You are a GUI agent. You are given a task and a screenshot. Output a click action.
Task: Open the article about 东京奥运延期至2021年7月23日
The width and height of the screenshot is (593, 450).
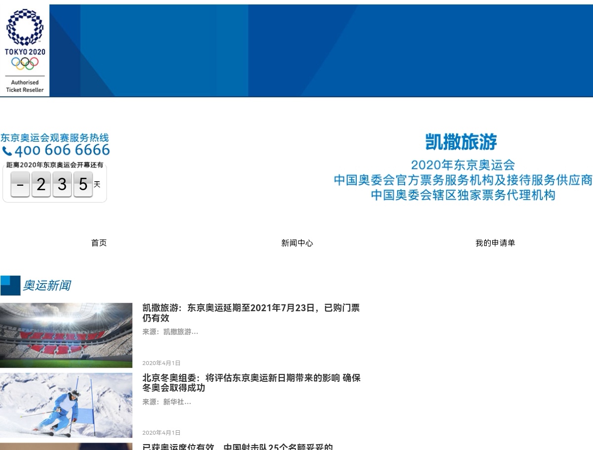click(x=251, y=313)
